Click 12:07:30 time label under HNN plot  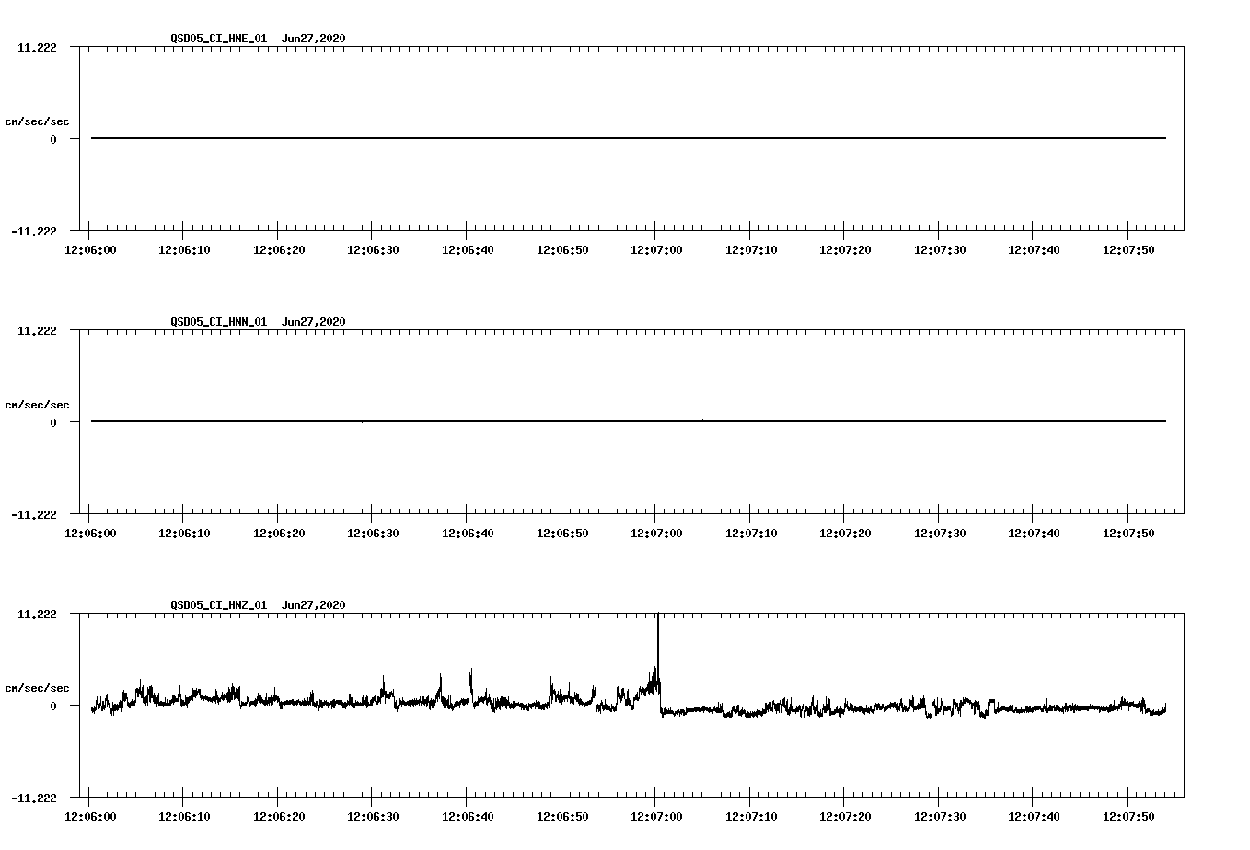click(939, 534)
